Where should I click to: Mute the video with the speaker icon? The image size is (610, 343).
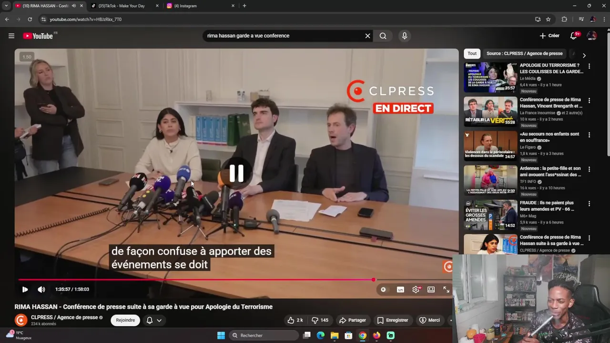click(x=41, y=289)
